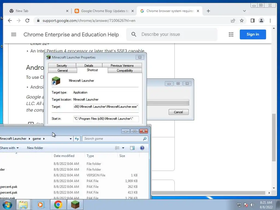Image resolution: width=280 pixels, height=210 pixels.
Task: Bookmark this page with the star icon
Action: (x=242, y=21)
